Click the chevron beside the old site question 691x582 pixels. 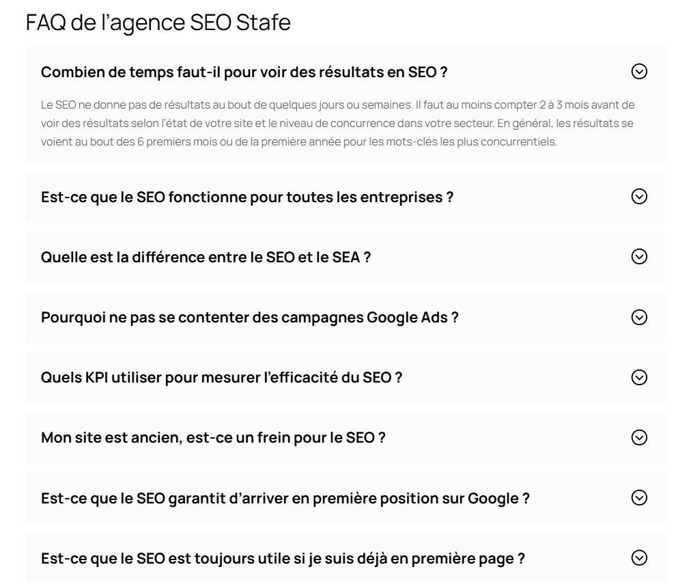pyautogui.click(x=639, y=438)
